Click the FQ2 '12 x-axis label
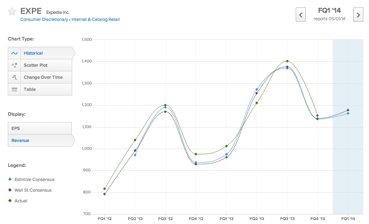Viewport: 369px width, 224px height. pos(135,219)
